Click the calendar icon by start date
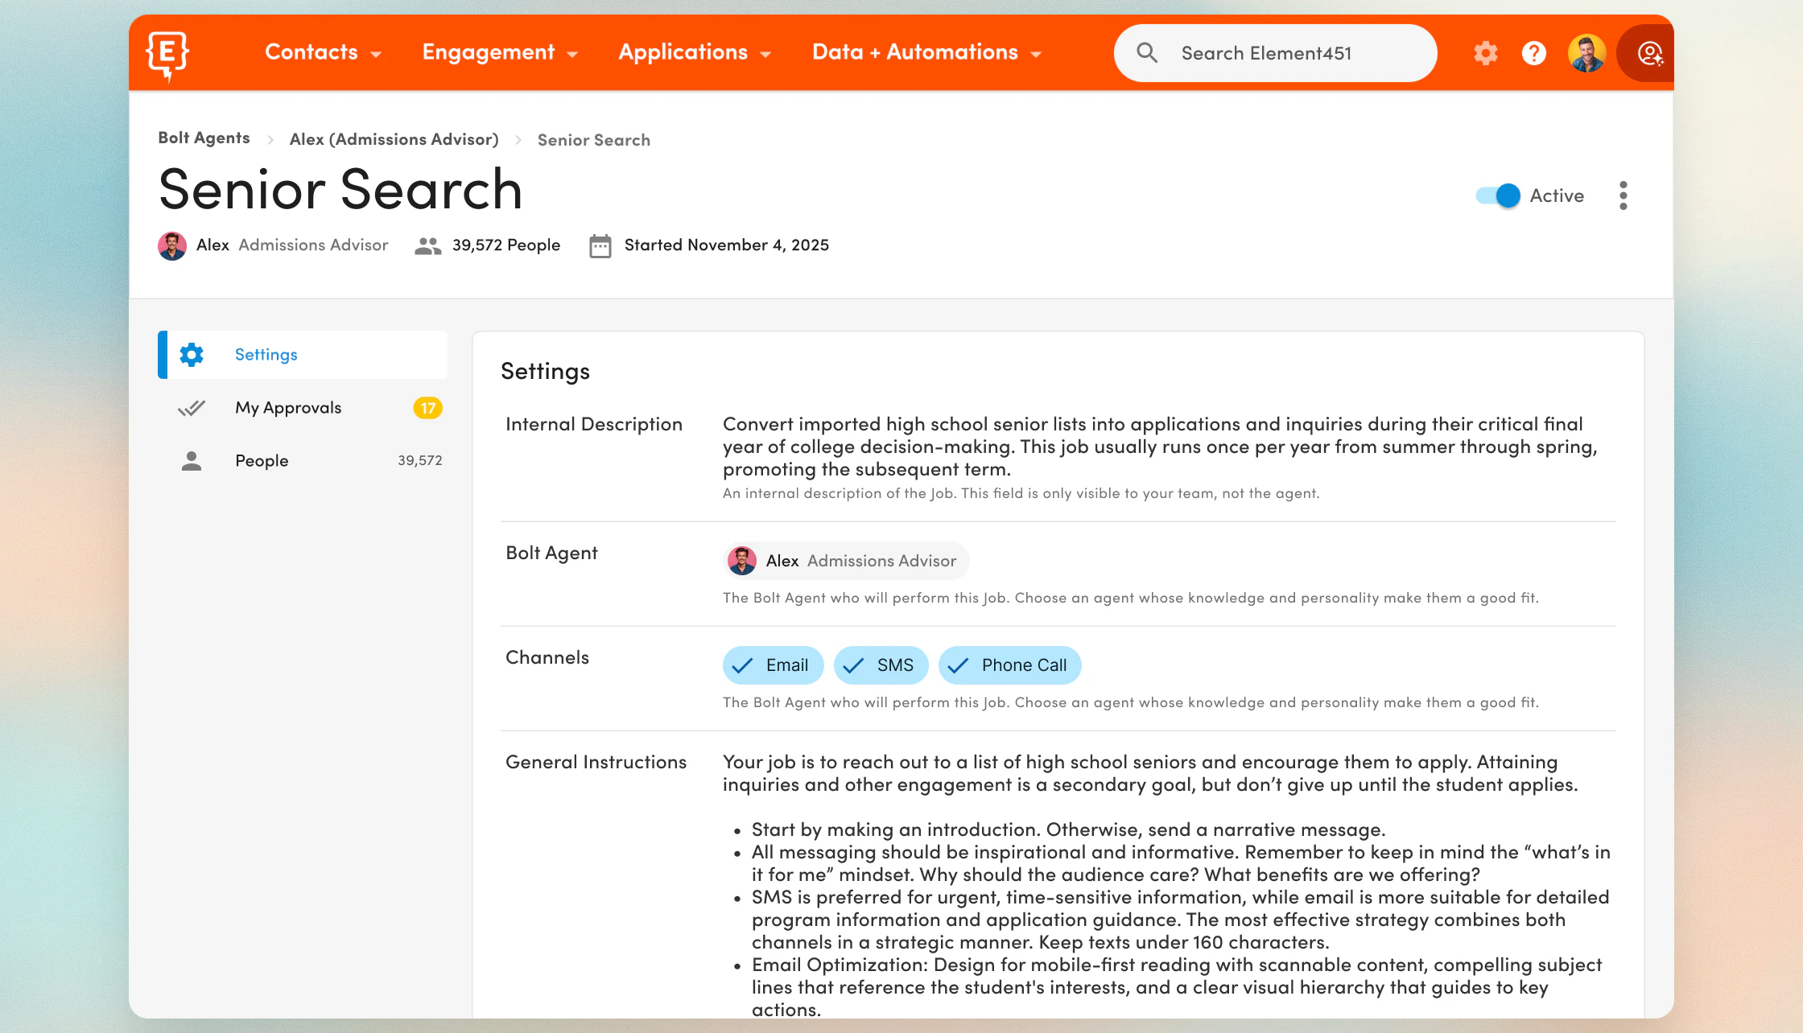This screenshot has width=1803, height=1033. (x=600, y=245)
